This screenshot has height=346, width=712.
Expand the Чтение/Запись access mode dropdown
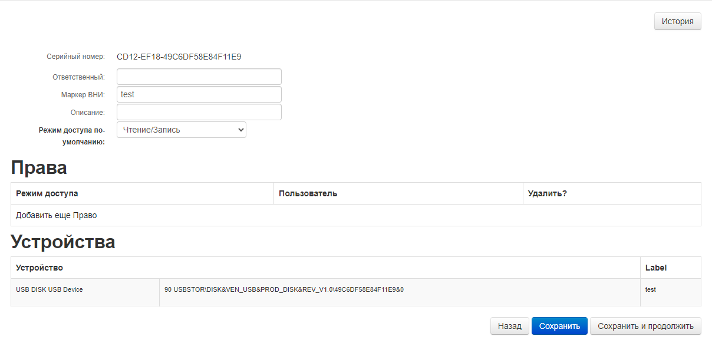coord(181,130)
